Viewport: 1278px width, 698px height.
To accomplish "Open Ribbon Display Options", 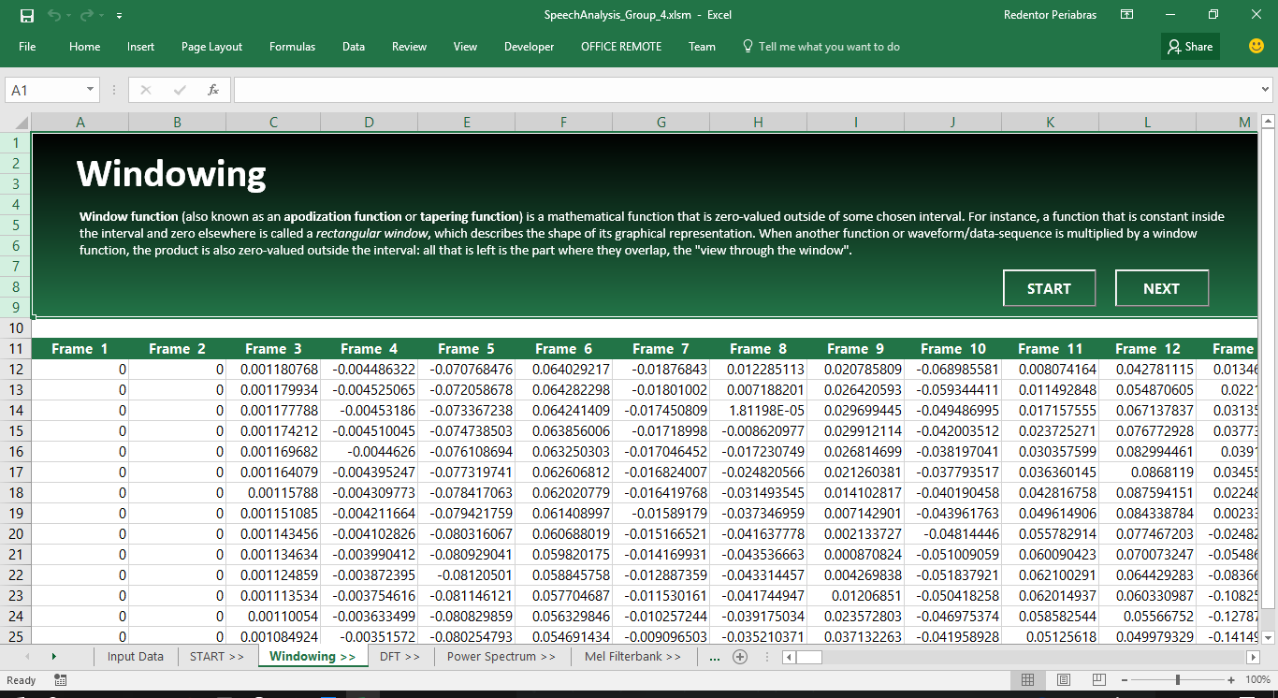I will tap(1127, 15).
